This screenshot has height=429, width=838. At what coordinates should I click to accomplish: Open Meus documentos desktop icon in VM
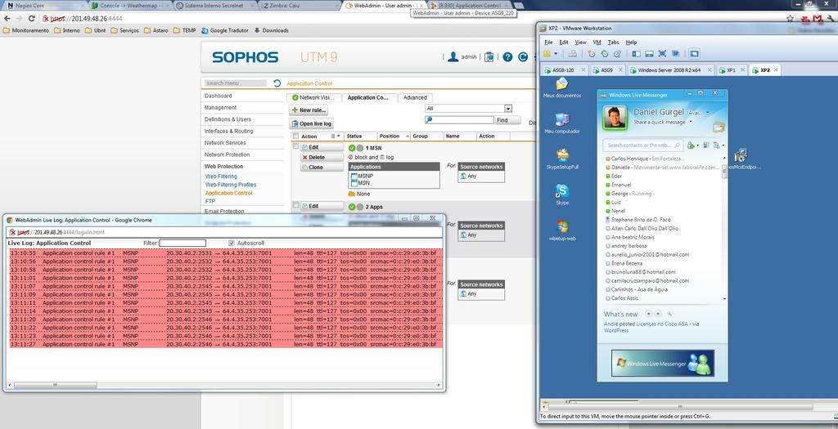pos(561,88)
